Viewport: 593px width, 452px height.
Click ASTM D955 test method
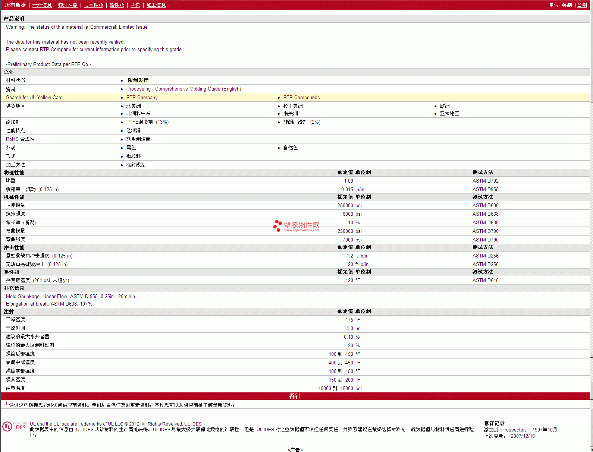(485, 189)
